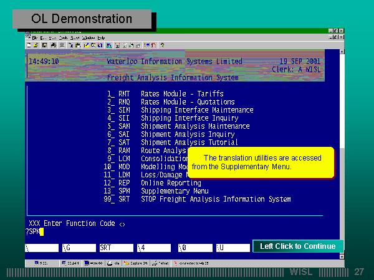Image resolution: width=374 pixels, height=280 pixels.
Task: Click Left Click to Continue button
Action: pyautogui.click(x=298, y=246)
